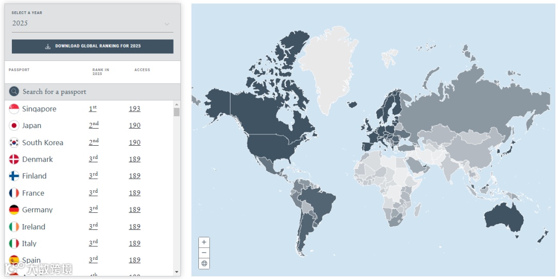Open Japan's 190 access link

(134, 126)
